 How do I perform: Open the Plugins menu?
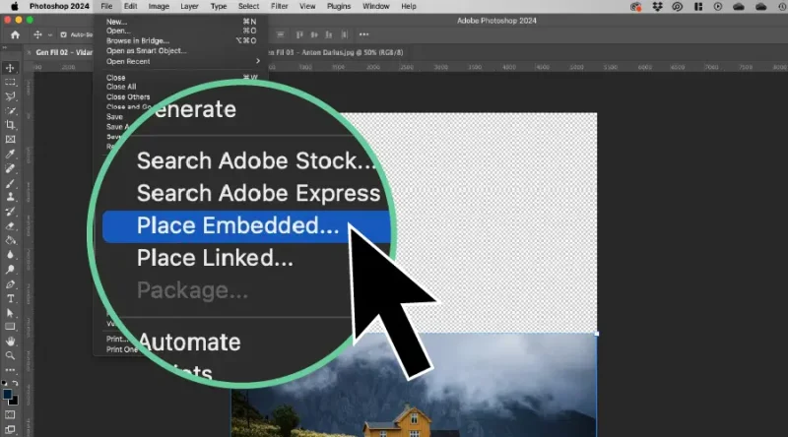[339, 7]
